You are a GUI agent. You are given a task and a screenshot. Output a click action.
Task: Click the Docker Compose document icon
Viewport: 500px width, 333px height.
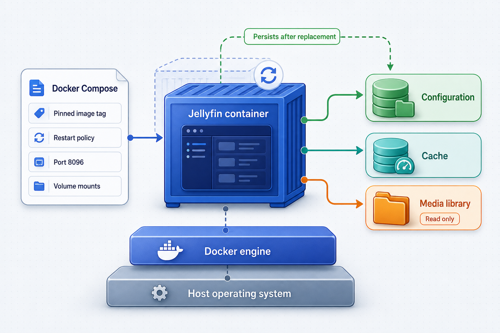pyautogui.click(x=36, y=88)
